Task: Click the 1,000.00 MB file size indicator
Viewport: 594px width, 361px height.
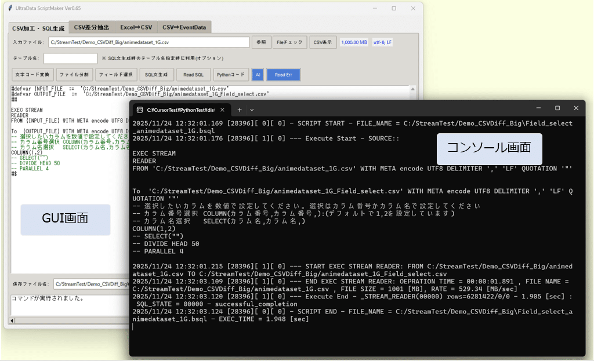Action: (x=354, y=42)
